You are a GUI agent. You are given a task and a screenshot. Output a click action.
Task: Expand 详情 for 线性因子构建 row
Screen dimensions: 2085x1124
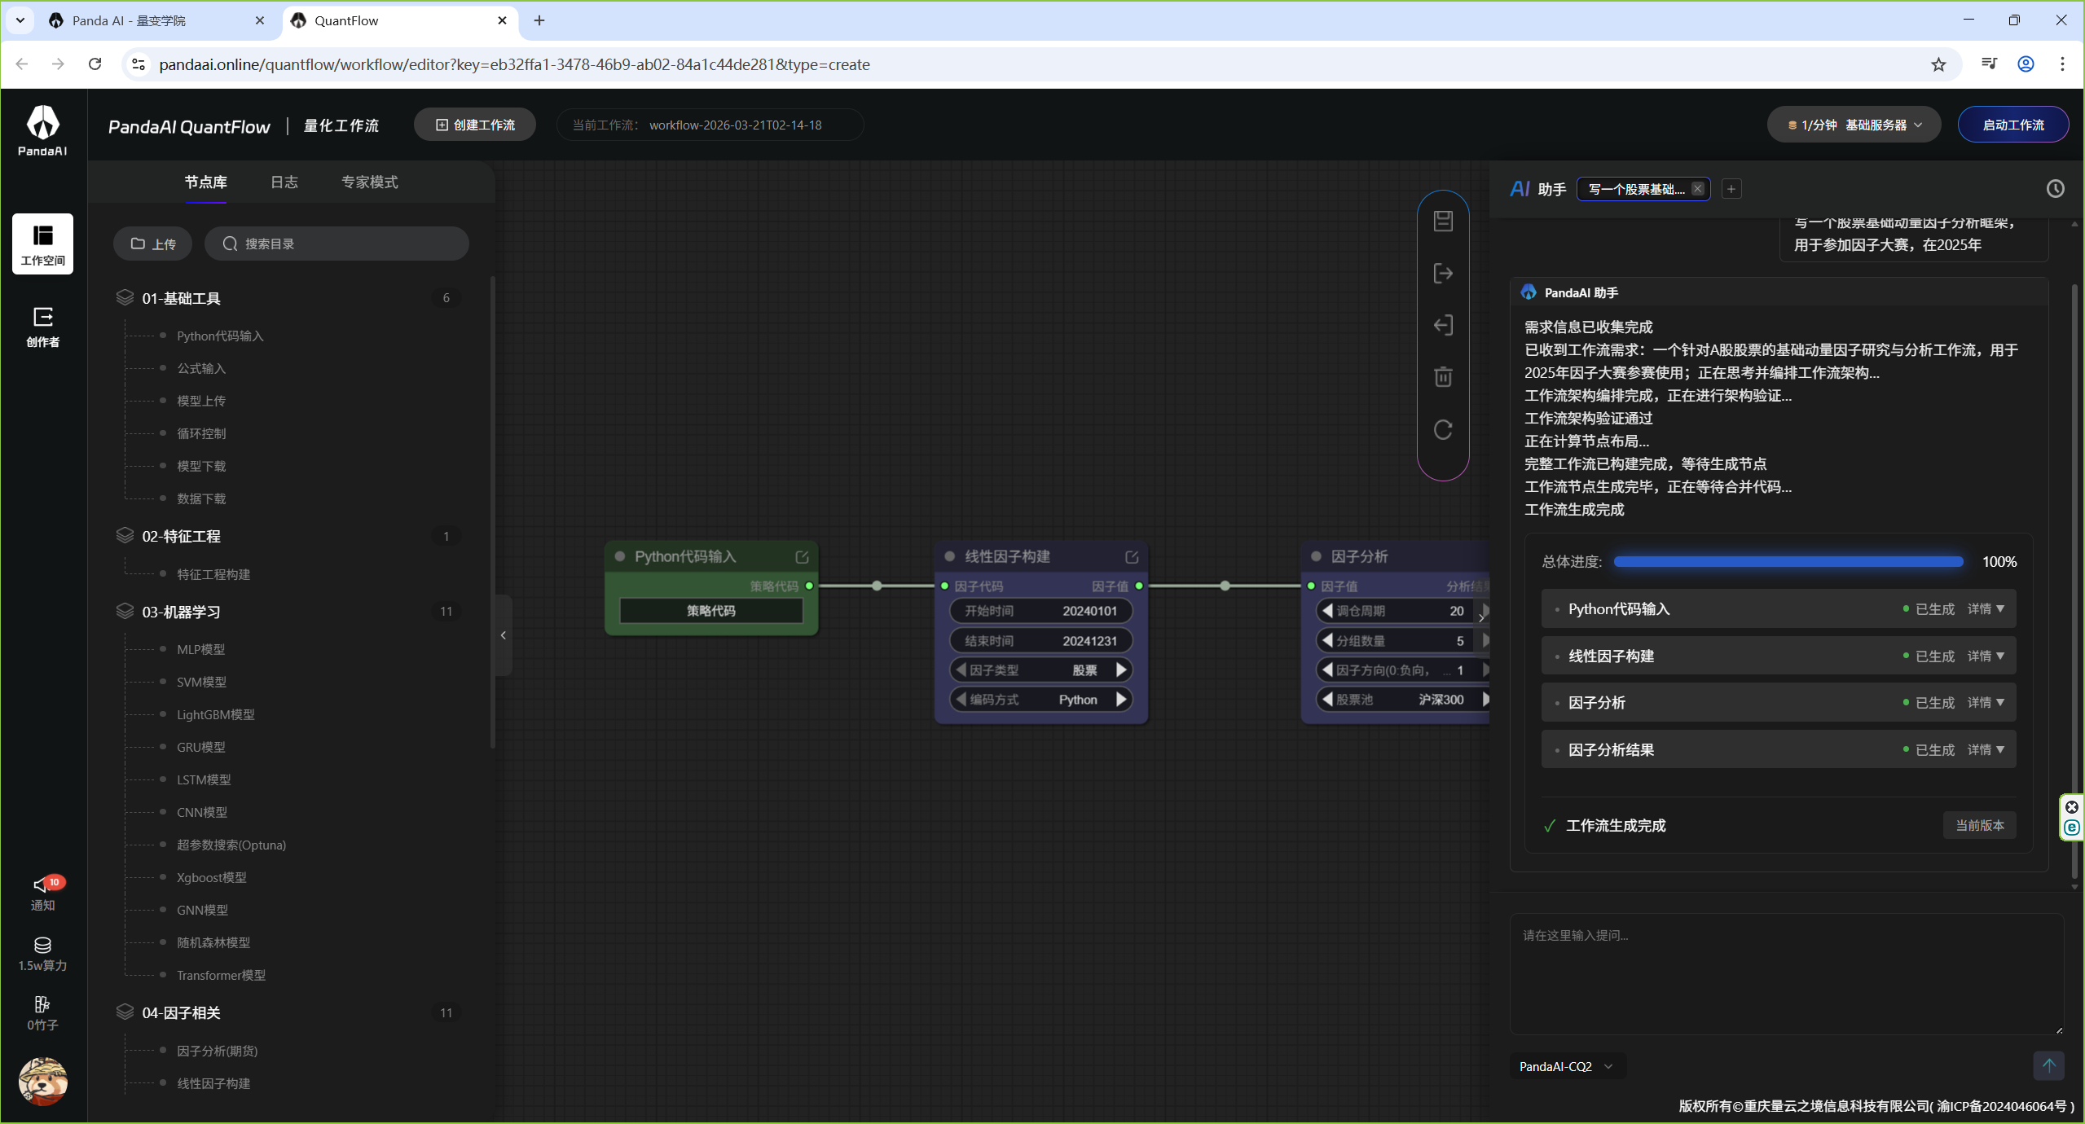click(x=1986, y=656)
